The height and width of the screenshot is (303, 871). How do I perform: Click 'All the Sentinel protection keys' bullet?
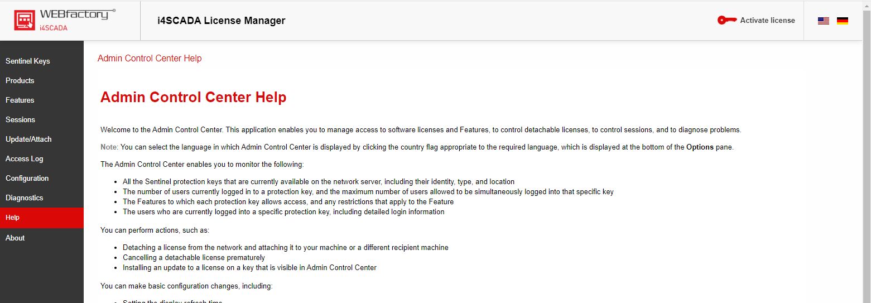(319, 181)
